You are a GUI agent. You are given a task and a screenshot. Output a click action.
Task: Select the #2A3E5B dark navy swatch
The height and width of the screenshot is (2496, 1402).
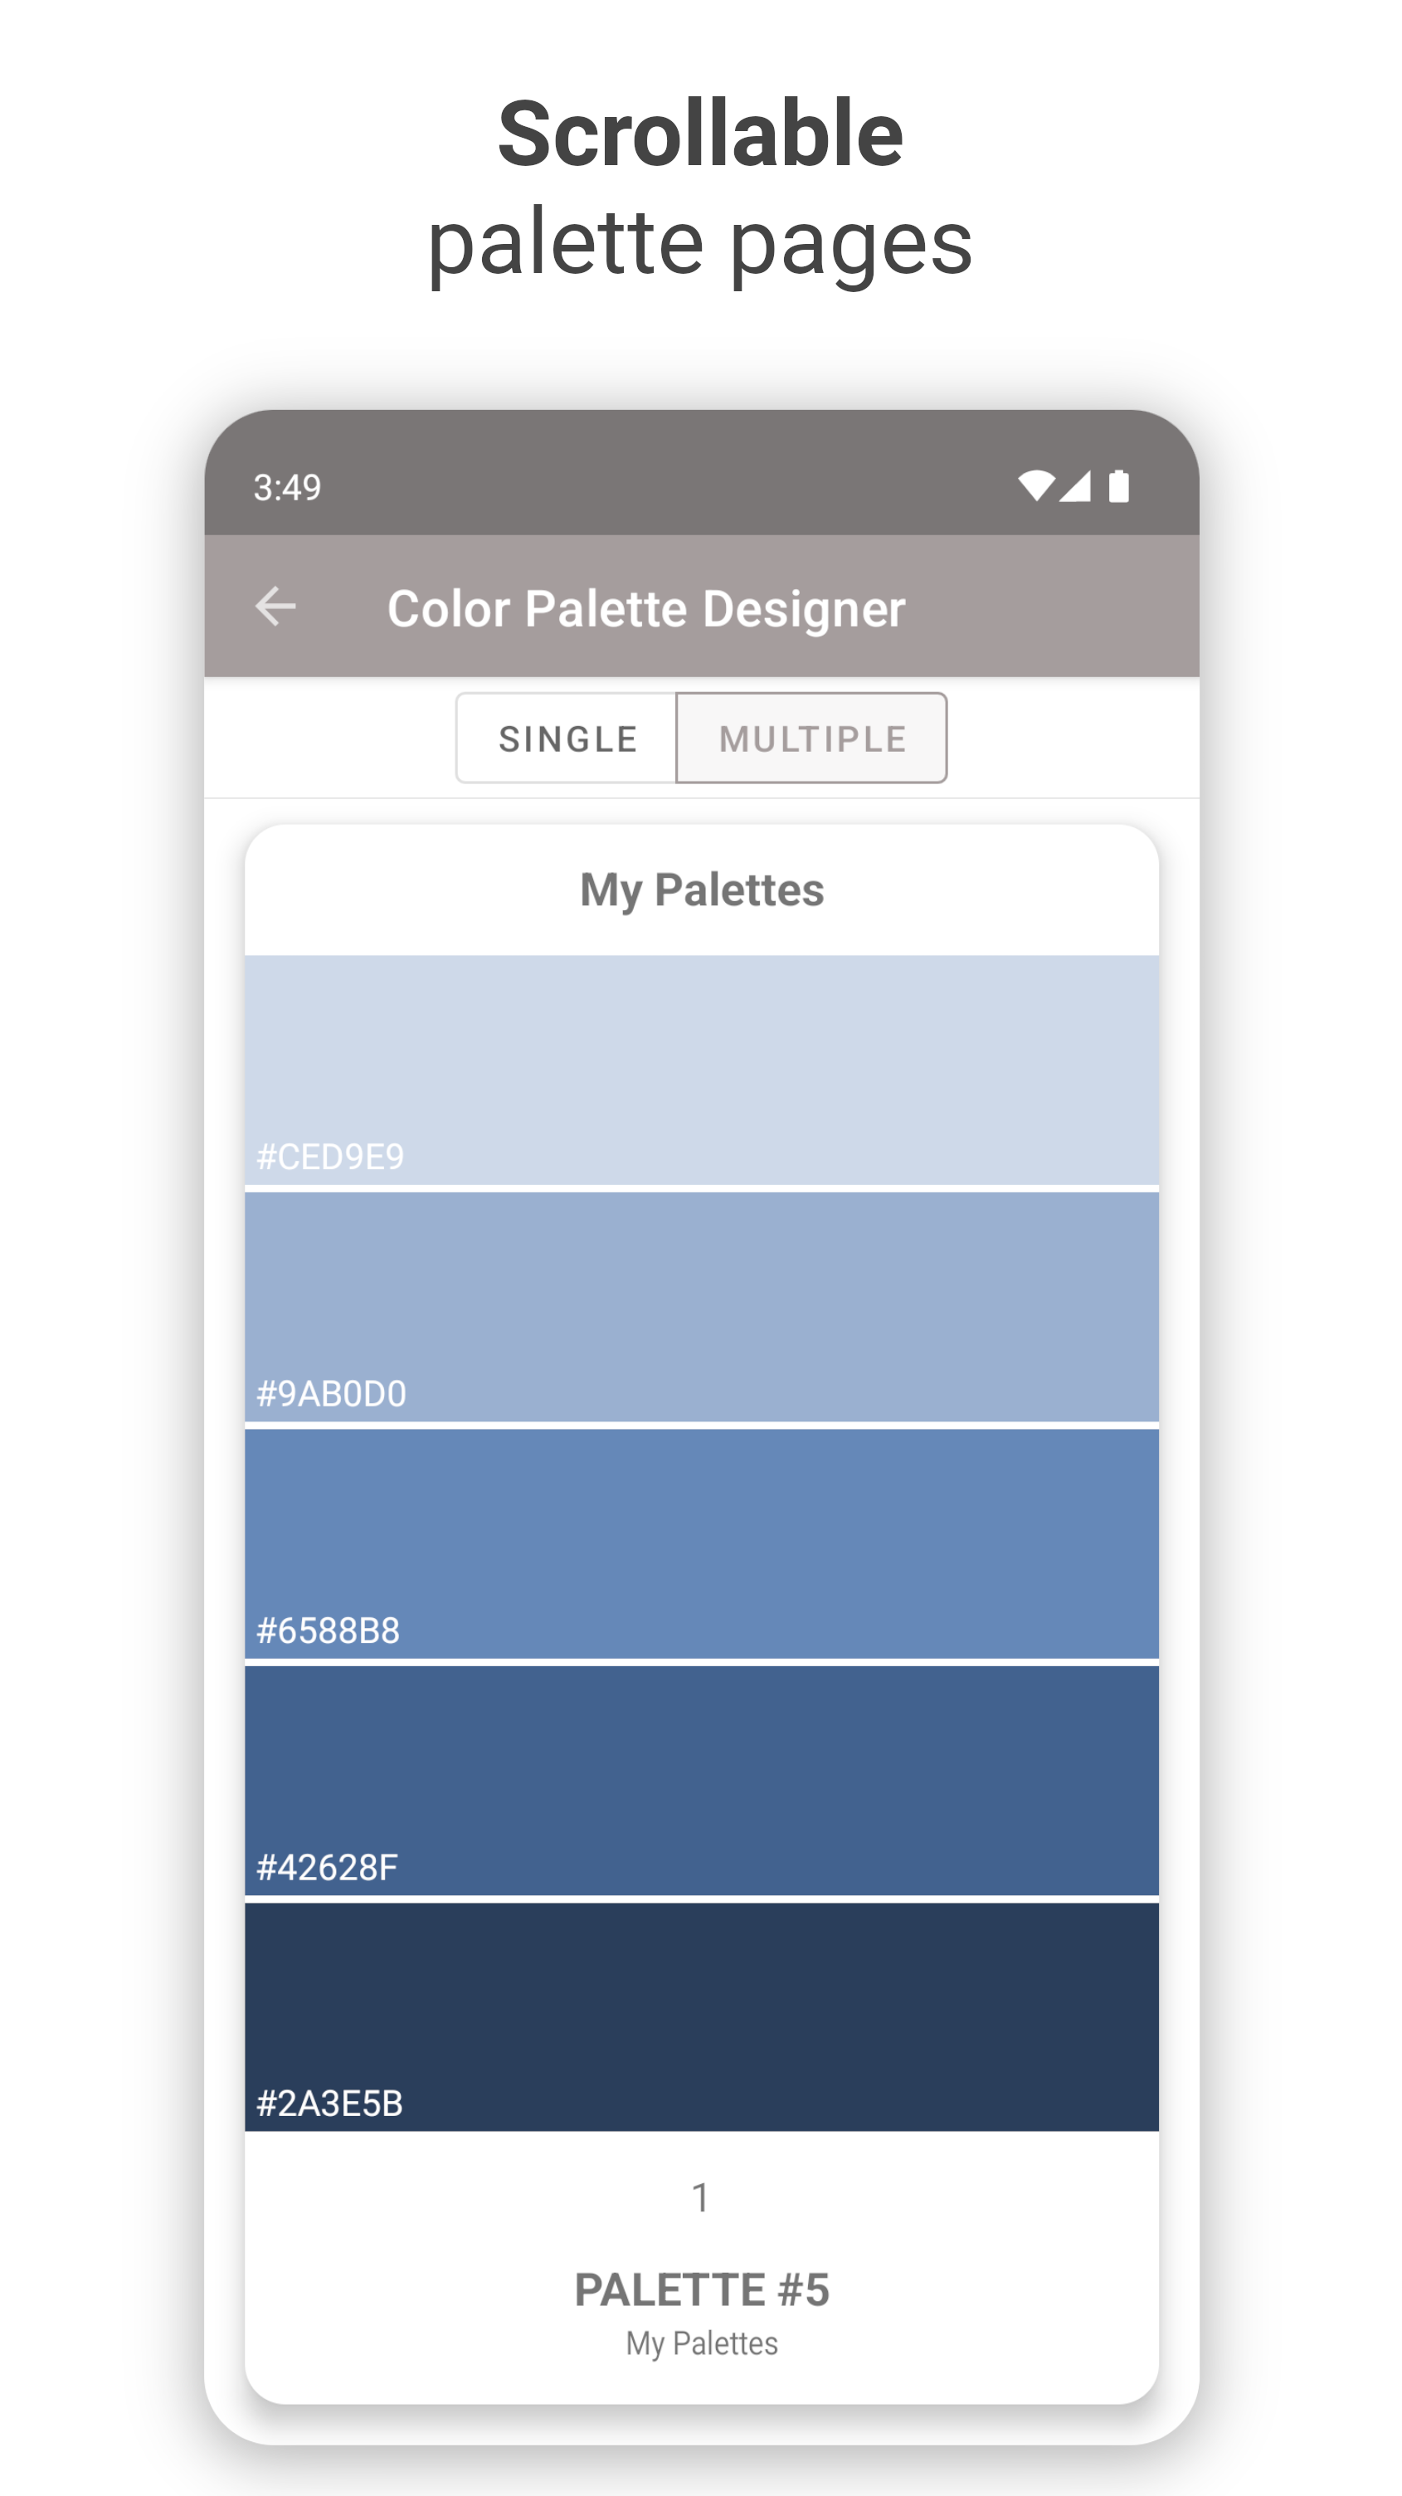point(702,2017)
